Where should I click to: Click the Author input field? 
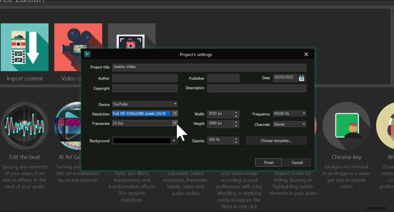[x=145, y=78]
